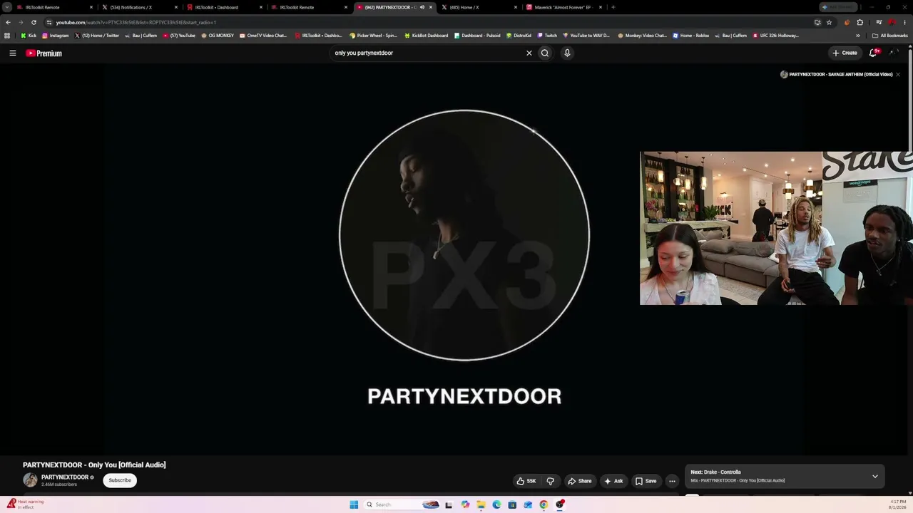This screenshot has width=913, height=513.
Task: Dislike the Only You video
Action: click(x=550, y=481)
